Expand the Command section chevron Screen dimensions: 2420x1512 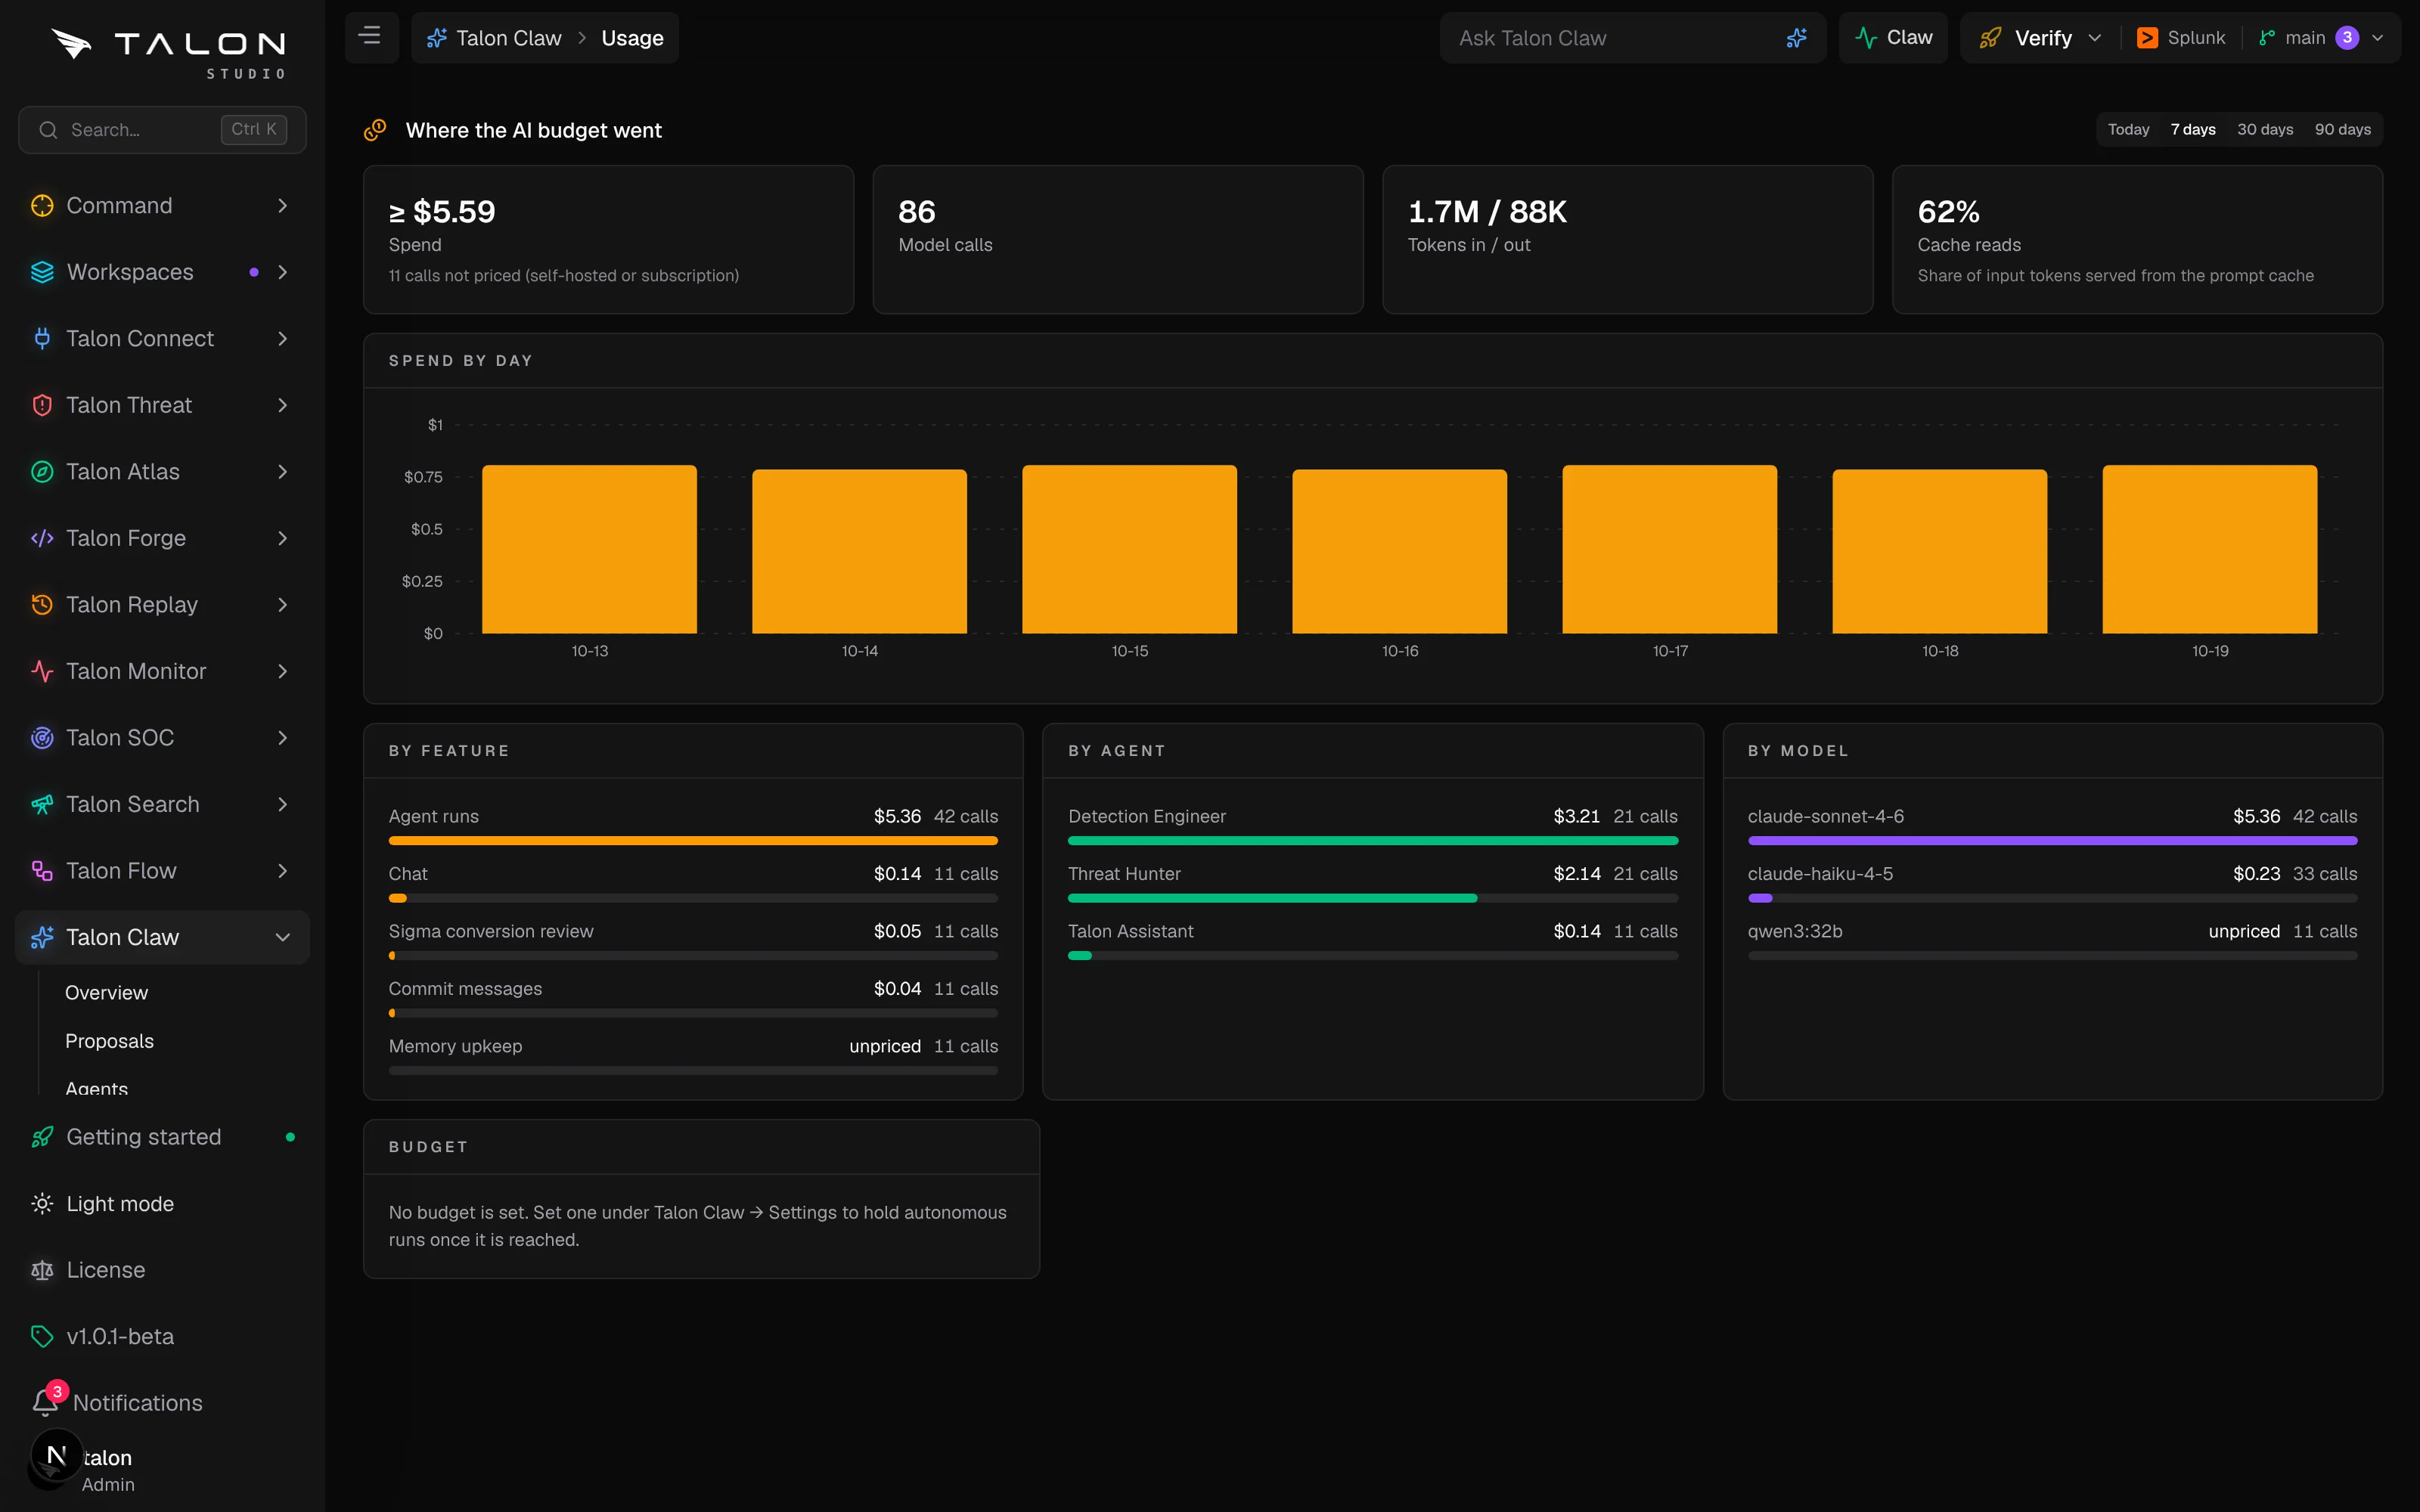282,205
